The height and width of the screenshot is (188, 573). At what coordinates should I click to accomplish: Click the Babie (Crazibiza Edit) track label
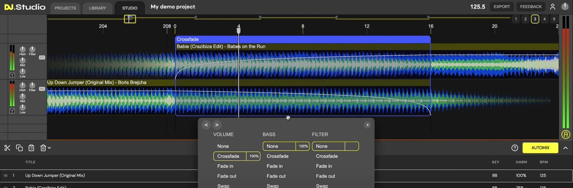tap(221, 47)
